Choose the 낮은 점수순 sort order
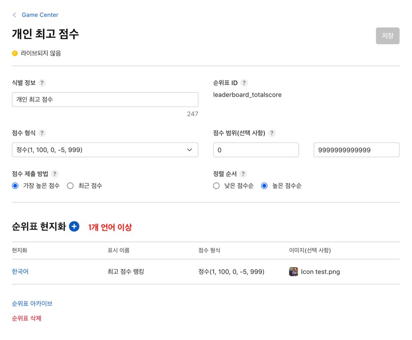Viewport: 412px width, 340px height. point(216,186)
